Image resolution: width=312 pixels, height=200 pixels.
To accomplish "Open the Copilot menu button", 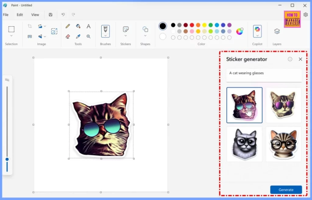I will pos(257,31).
